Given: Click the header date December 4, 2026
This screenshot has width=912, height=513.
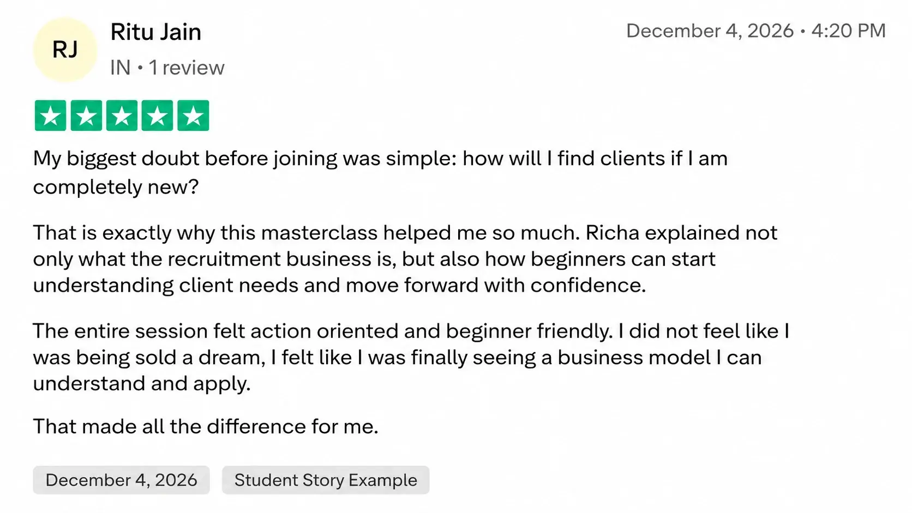Looking at the screenshot, I should 710,31.
